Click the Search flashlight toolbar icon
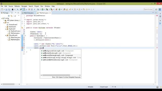 click(70, 9)
